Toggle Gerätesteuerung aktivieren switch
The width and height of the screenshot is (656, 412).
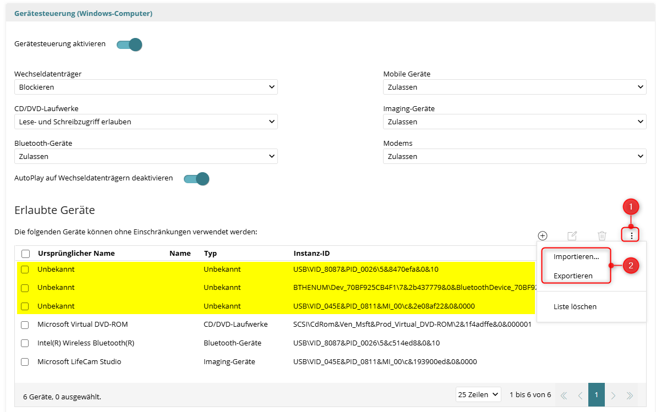[x=129, y=44]
